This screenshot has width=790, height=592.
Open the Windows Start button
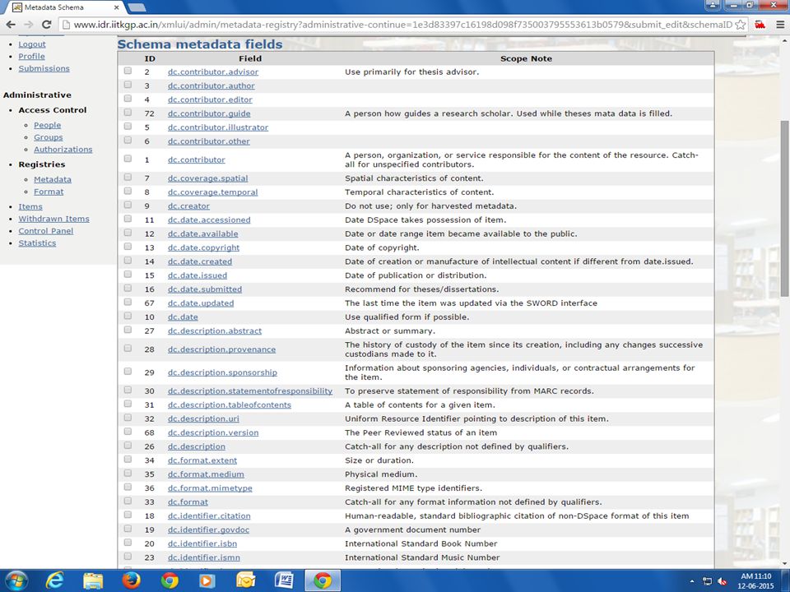[x=17, y=581]
